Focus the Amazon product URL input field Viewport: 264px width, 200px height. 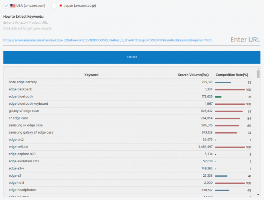(113, 40)
